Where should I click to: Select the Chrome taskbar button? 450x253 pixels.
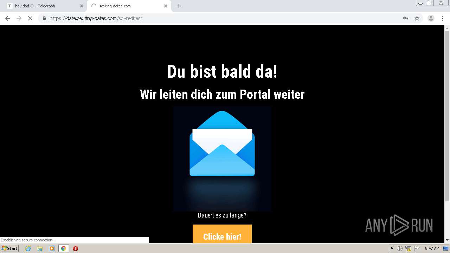tap(63, 248)
